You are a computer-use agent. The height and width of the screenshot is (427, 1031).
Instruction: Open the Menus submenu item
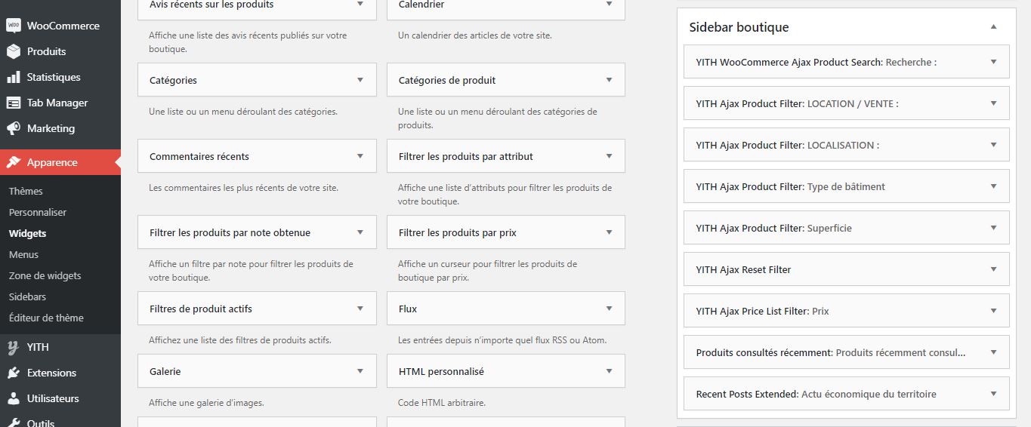click(23, 254)
